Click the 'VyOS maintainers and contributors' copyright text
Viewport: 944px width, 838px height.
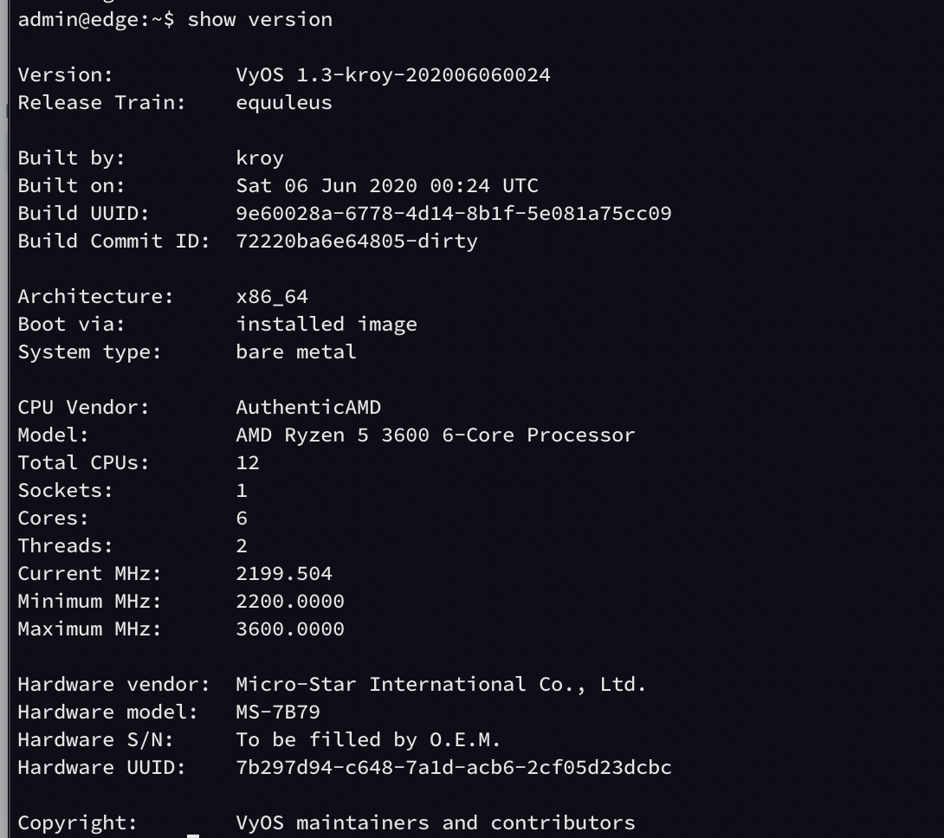coord(435,822)
